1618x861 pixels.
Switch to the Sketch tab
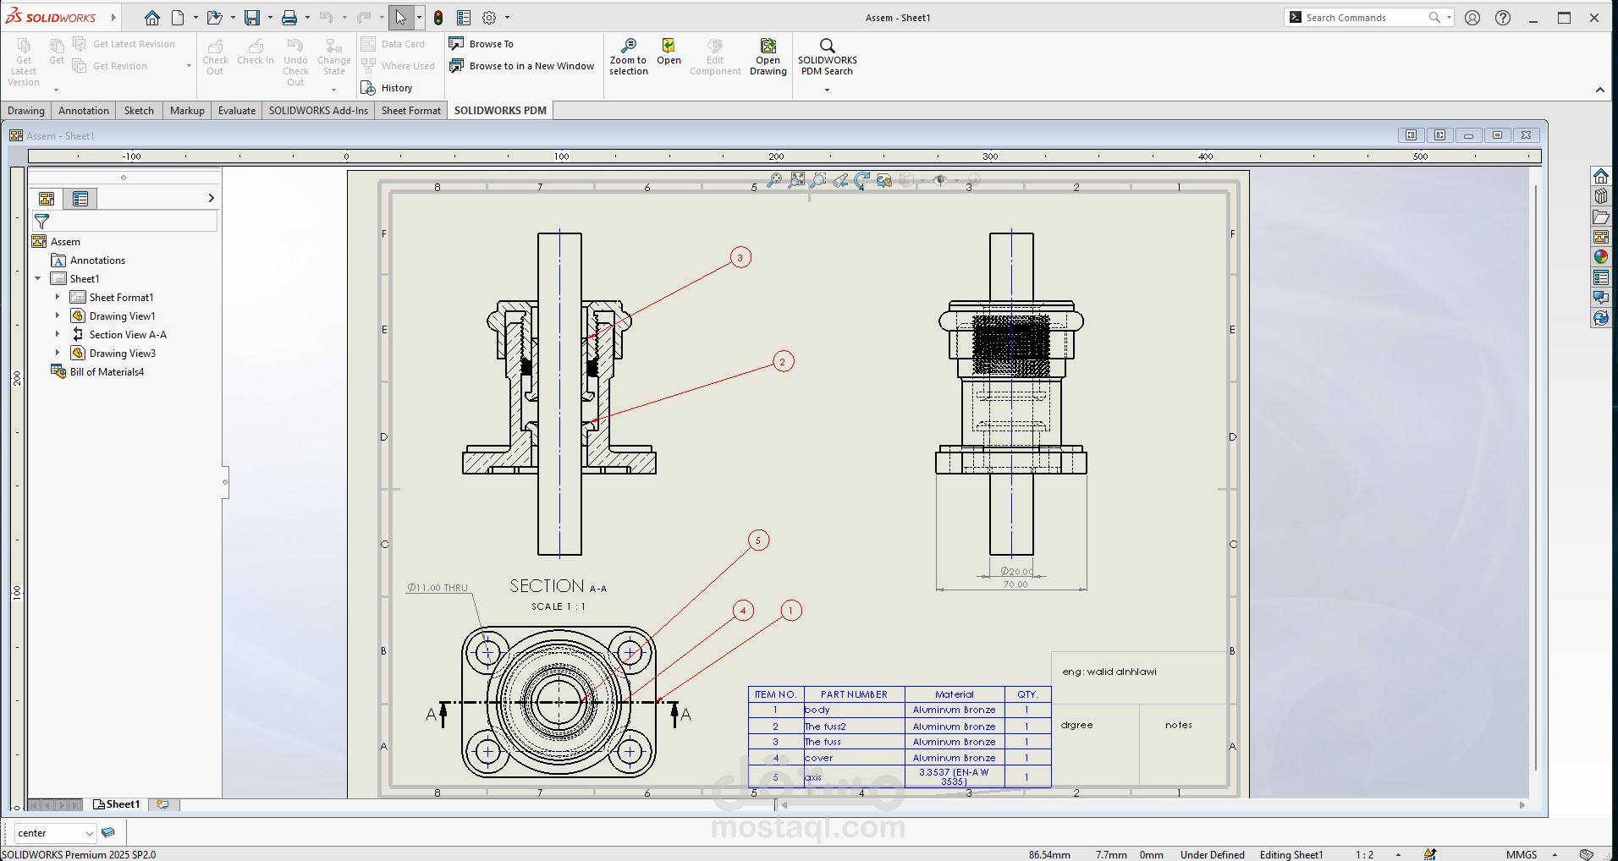[x=140, y=111]
